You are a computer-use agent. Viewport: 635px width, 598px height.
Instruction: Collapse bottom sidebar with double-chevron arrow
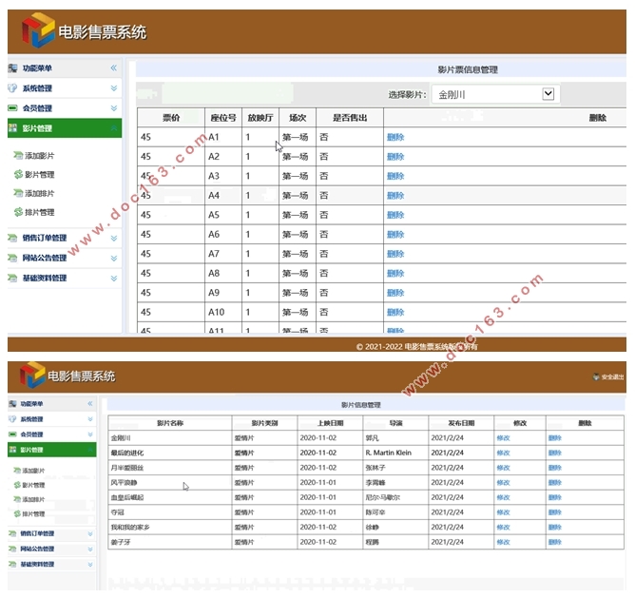[90, 403]
